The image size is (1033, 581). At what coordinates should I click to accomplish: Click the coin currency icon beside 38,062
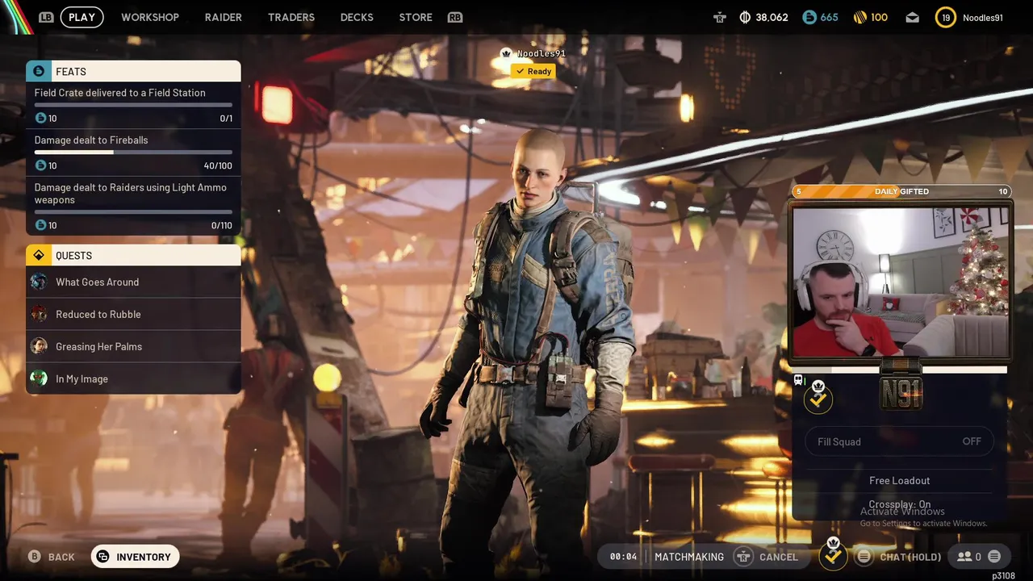click(745, 17)
